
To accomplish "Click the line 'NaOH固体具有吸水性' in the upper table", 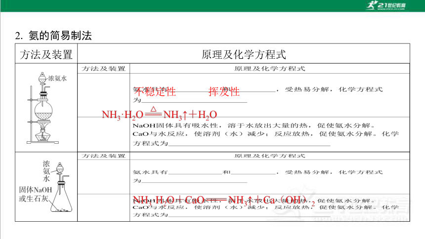I will coord(254,125).
